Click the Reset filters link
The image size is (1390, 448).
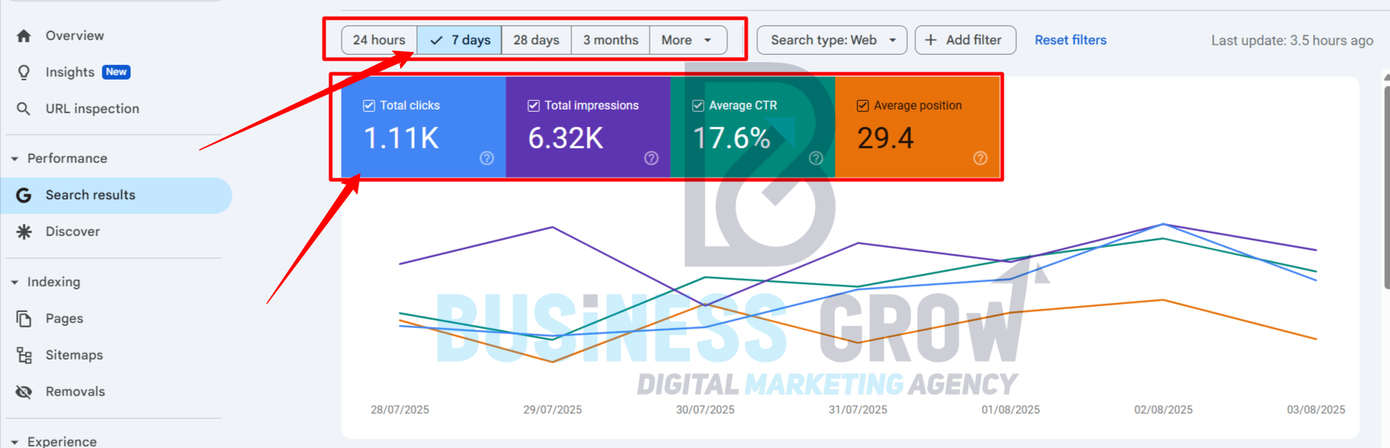(x=1070, y=40)
